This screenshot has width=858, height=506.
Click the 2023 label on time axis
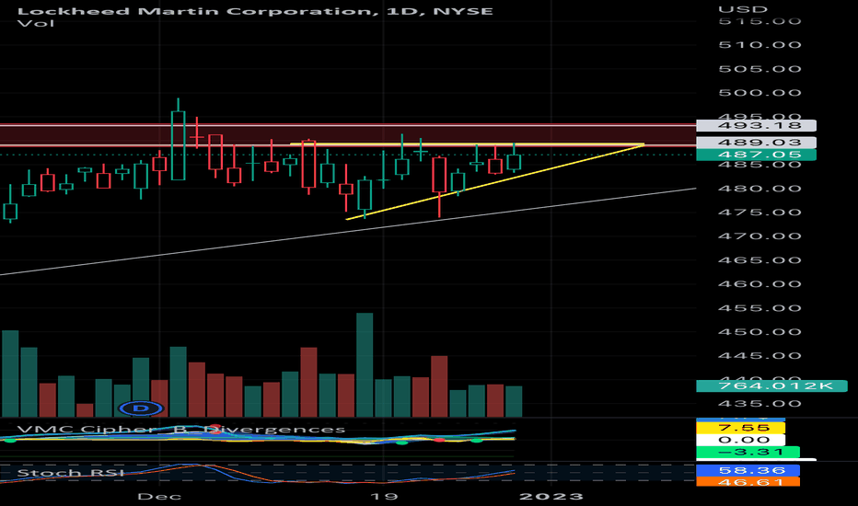pos(551,496)
